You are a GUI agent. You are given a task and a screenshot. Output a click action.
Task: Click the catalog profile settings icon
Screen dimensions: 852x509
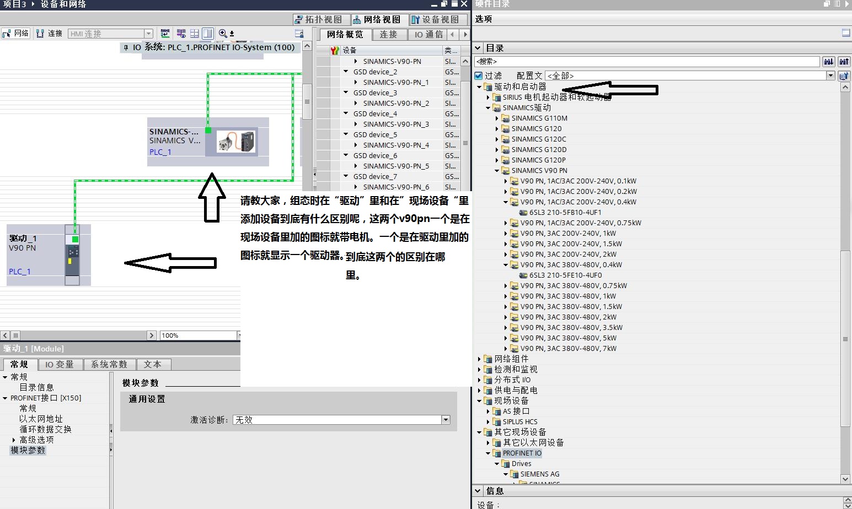(x=844, y=76)
